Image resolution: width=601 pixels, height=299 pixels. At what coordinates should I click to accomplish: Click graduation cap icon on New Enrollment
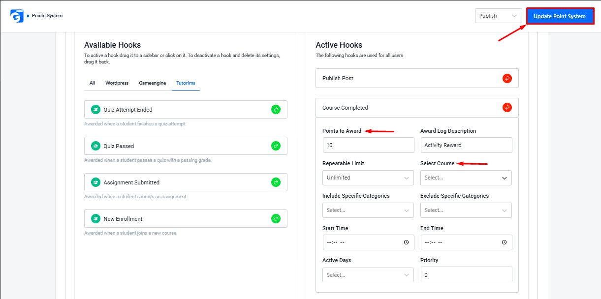95,219
